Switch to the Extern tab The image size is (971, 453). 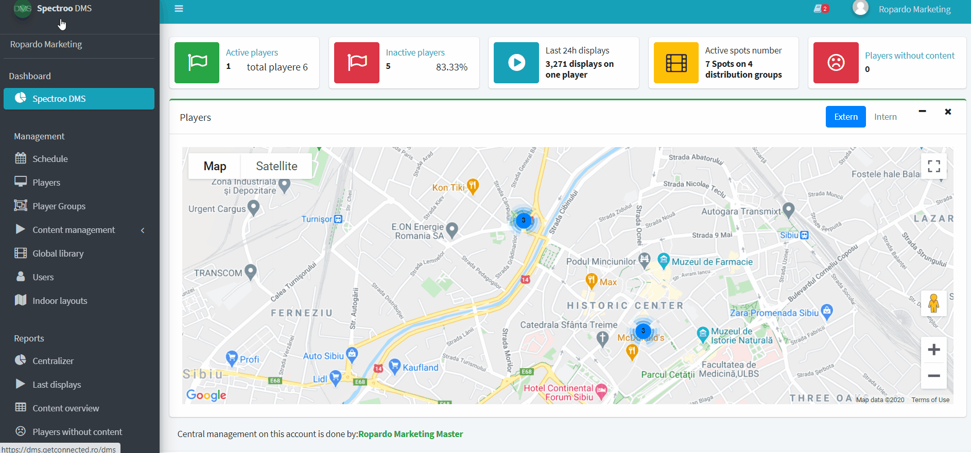846,117
